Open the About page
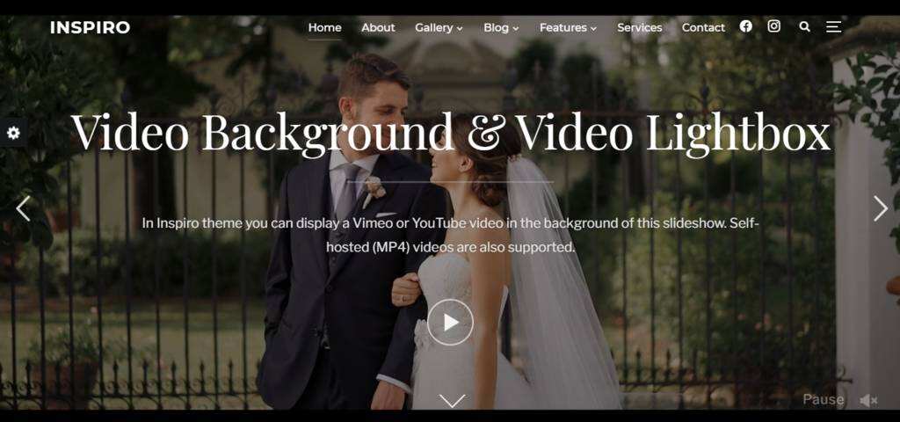 point(378,27)
